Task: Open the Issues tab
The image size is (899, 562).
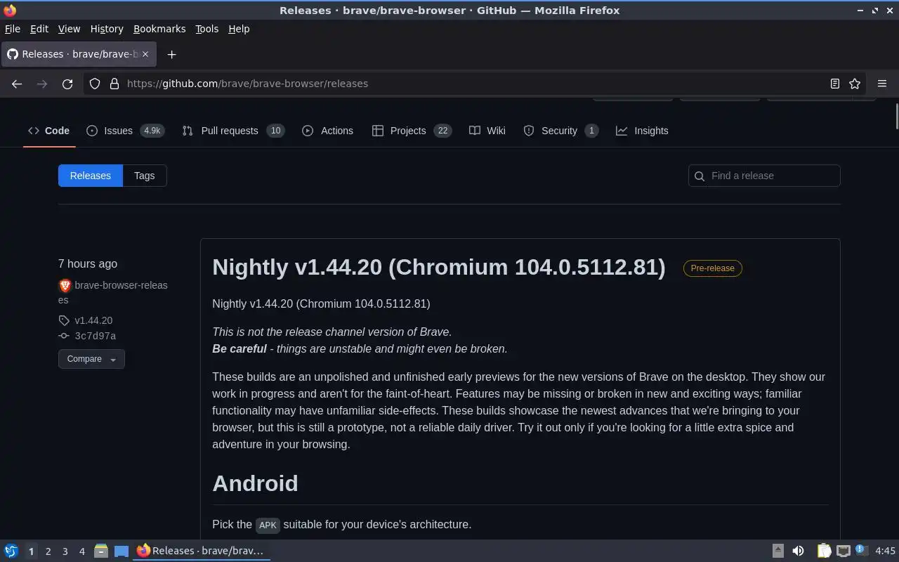Action: 126,131
